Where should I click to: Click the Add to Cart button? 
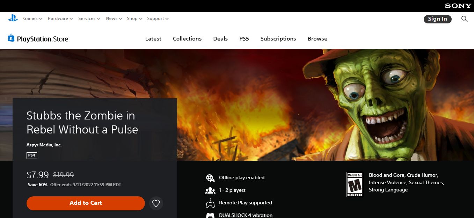pyautogui.click(x=86, y=203)
